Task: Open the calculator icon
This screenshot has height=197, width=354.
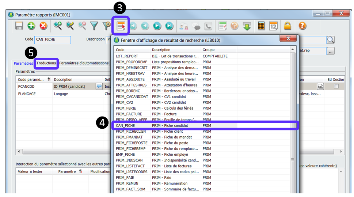Action: 261,26
